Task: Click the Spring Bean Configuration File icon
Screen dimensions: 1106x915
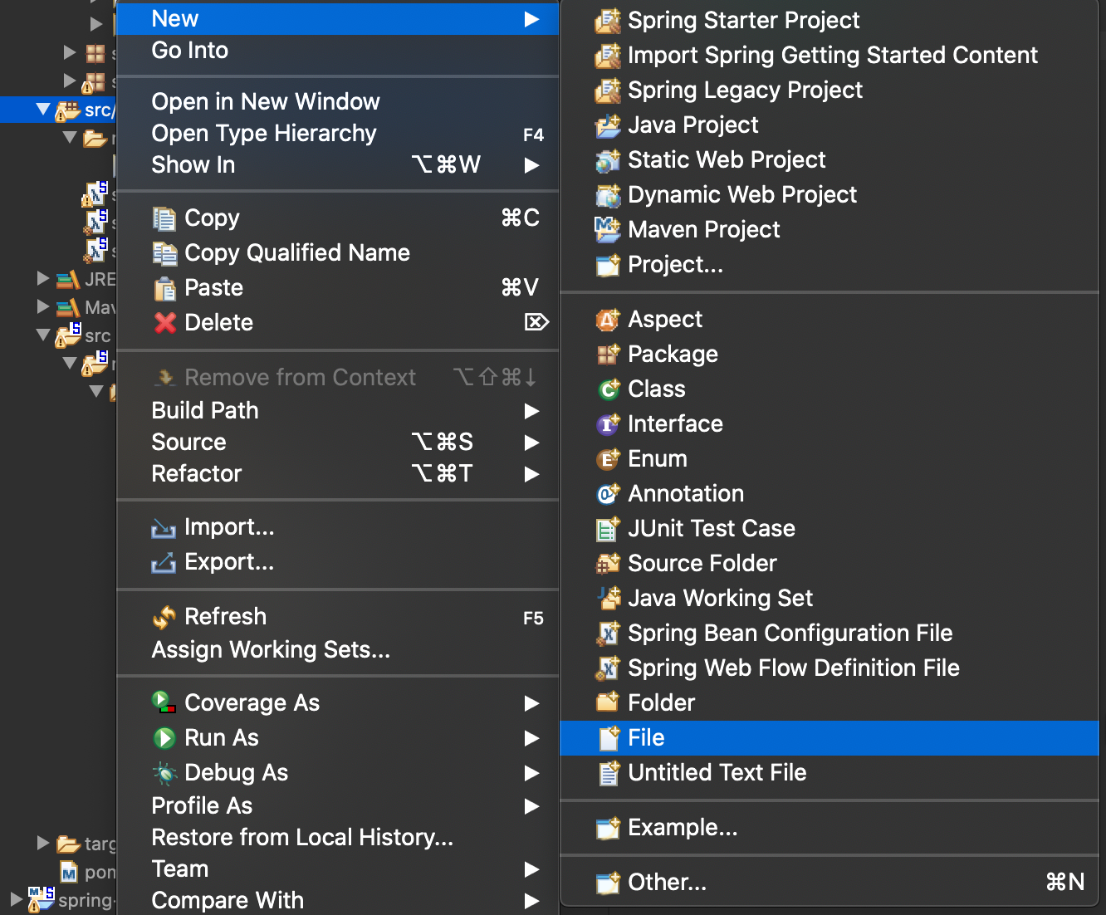Action: click(608, 634)
